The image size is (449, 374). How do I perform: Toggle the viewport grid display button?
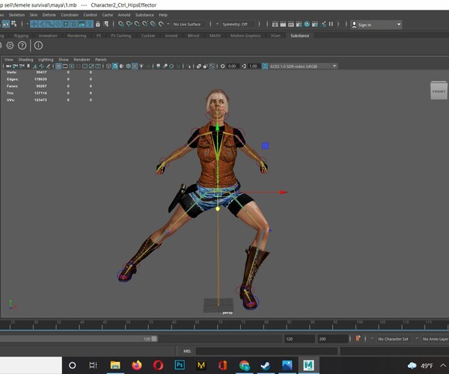tap(58, 66)
